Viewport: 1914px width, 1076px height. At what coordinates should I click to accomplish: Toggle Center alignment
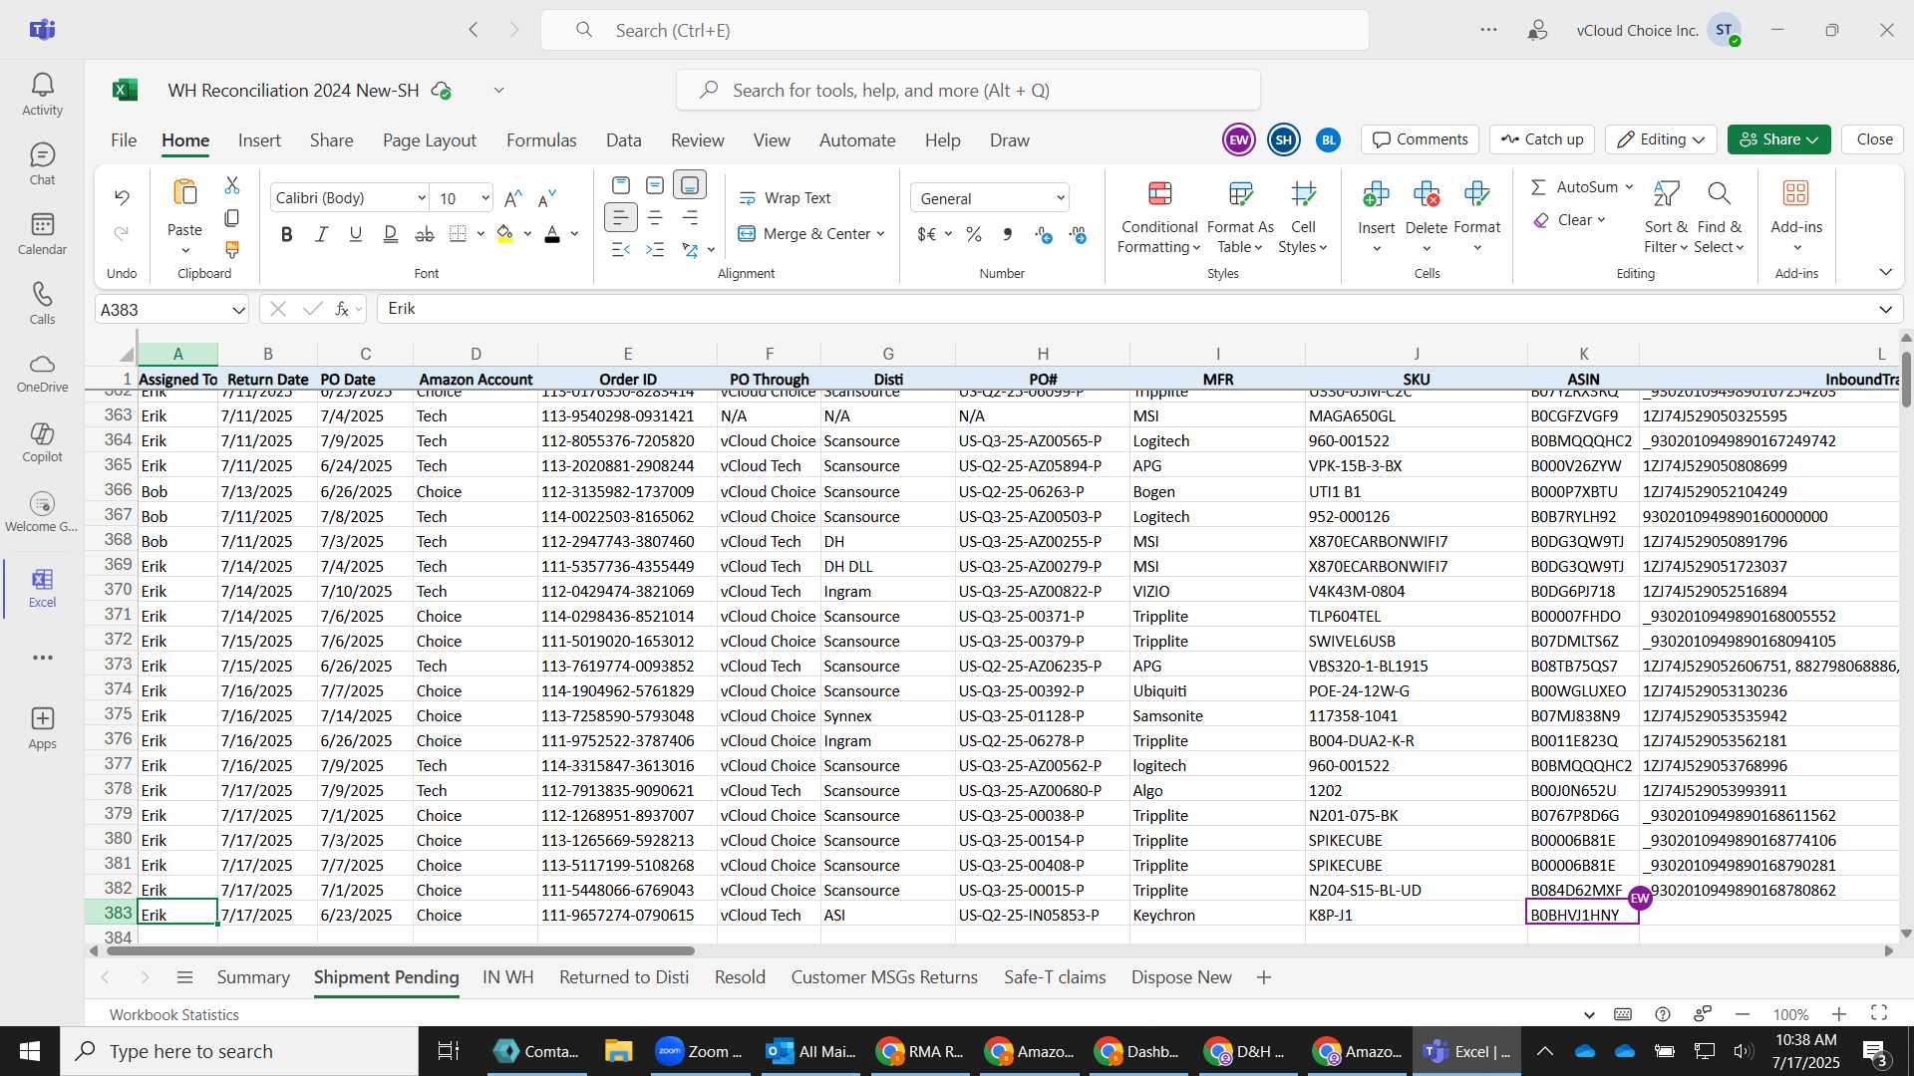655,217
